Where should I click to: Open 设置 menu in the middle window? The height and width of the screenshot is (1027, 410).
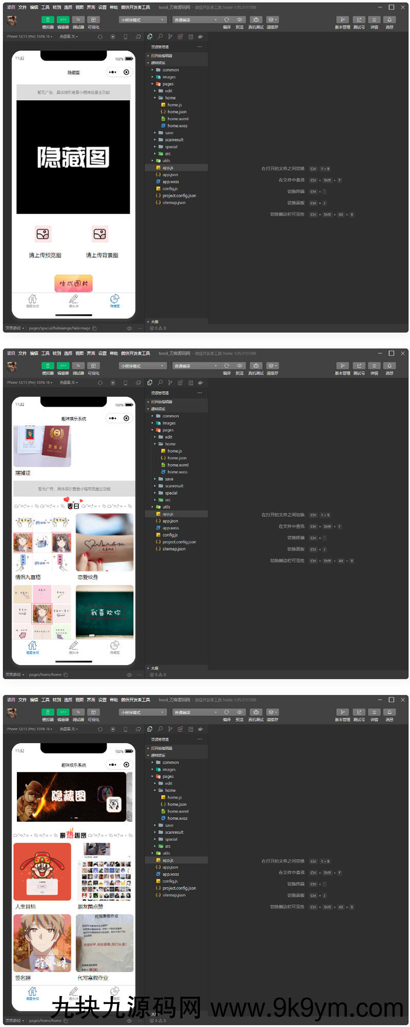[x=102, y=353]
